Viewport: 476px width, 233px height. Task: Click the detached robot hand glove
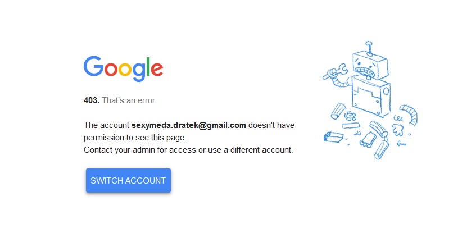[x=398, y=129]
